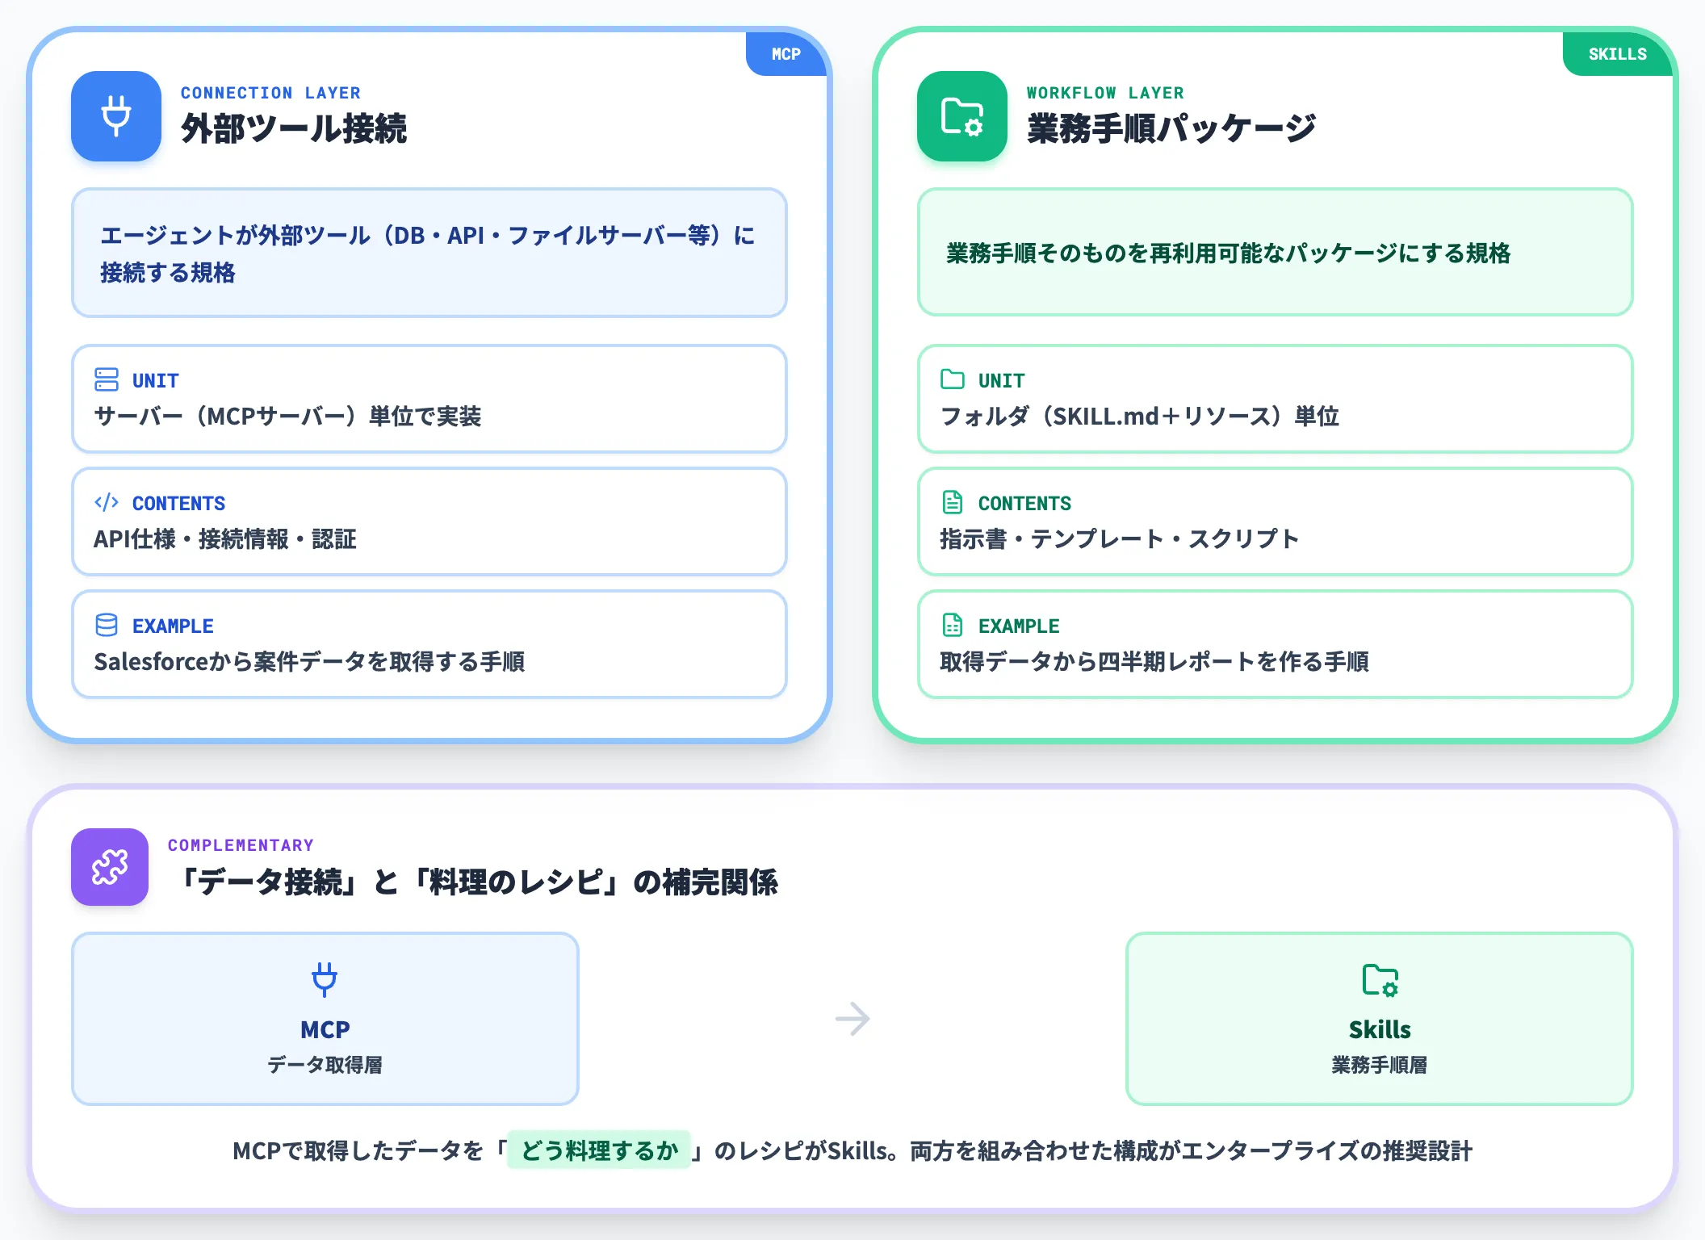Click the database icon beside blue EXAMPLE
Image resolution: width=1705 pixels, height=1240 pixels.
(107, 625)
